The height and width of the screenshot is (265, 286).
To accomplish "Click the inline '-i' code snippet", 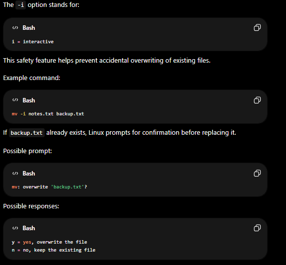I will tap(21, 5).
